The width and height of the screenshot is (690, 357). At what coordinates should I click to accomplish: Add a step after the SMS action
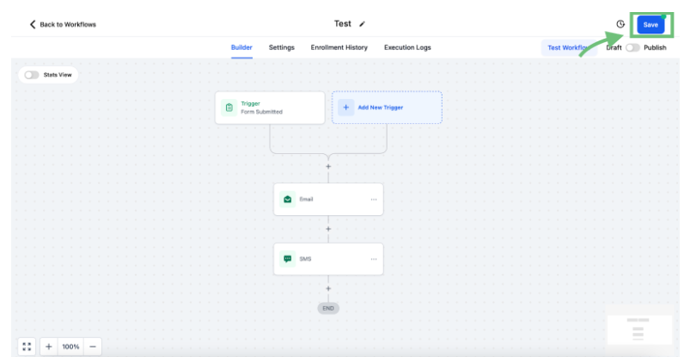pyautogui.click(x=328, y=288)
